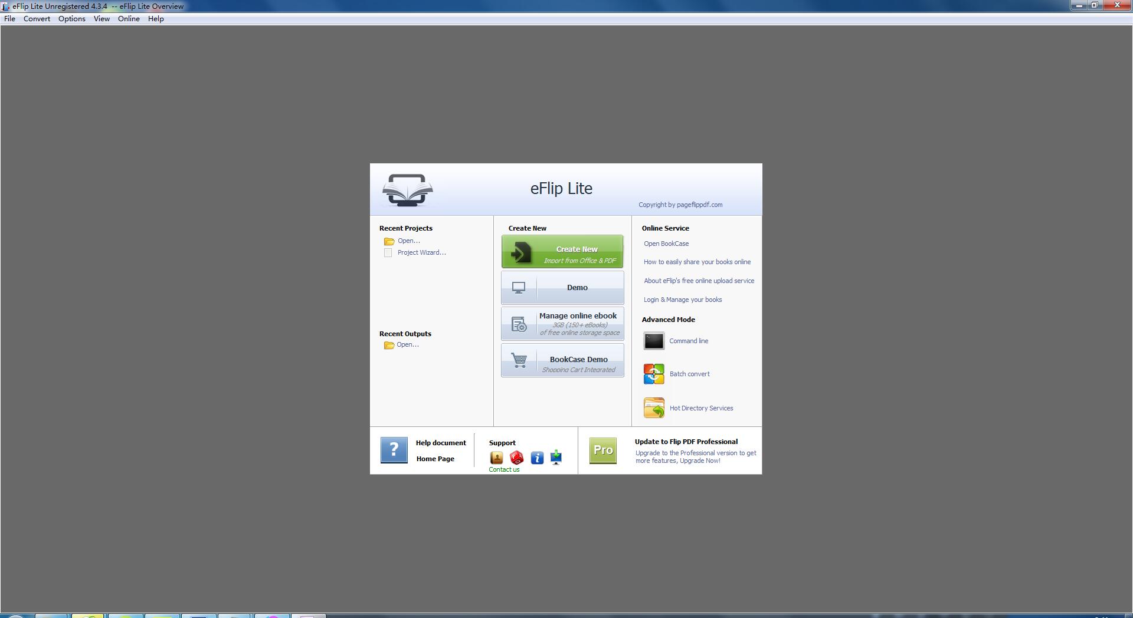Click the 'Upgrade Now!' description text

coord(696,457)
